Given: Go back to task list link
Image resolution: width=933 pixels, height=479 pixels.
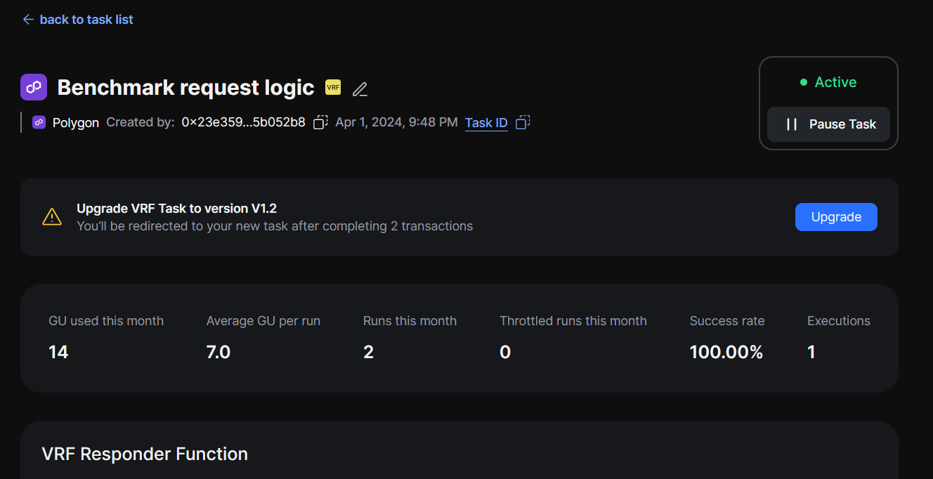Looking at the screenshot, I should (78, 20).
